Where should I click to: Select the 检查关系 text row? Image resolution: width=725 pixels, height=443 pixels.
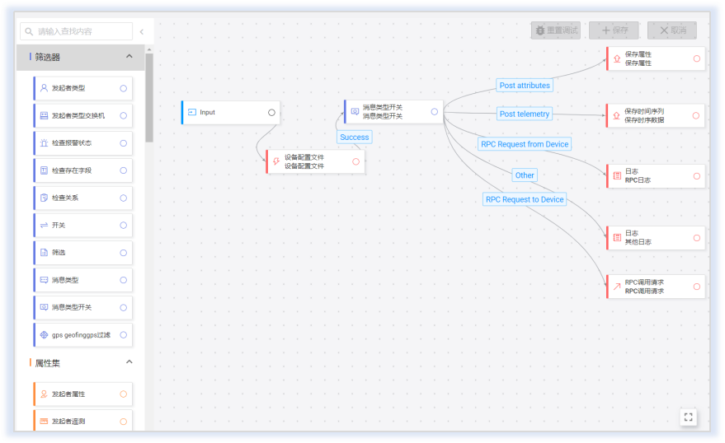[x=83, y=198]
